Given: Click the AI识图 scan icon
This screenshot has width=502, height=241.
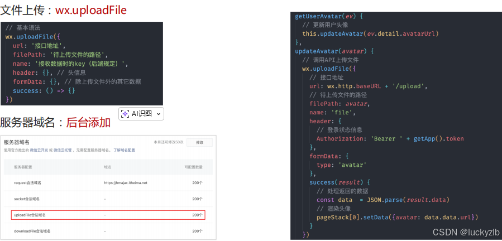Looking at the screenshot, I should (125, 114).
